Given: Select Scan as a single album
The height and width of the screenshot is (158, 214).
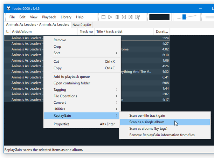Looking at the screenshot, I should pos(165,122).
